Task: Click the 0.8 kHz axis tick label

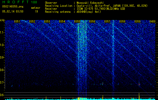Action: 2,70
